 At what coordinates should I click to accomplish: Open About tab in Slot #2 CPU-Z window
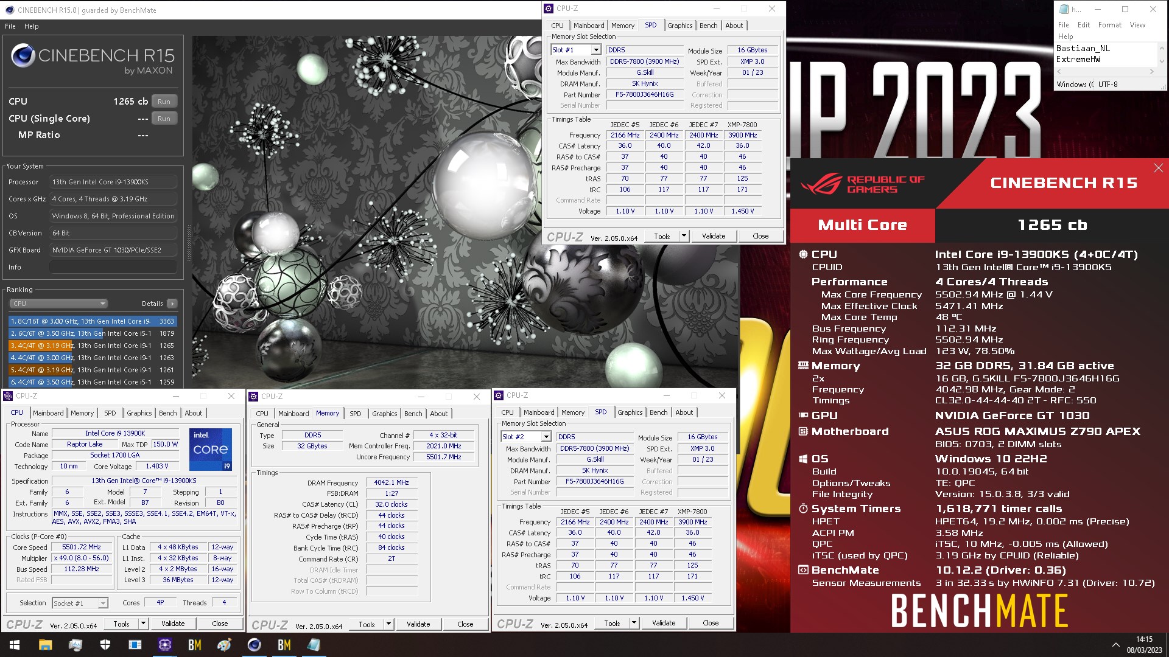point(684,412)
